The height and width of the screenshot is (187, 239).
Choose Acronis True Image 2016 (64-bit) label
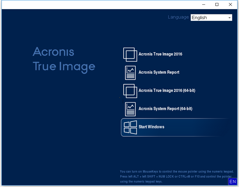click(167, 91)
